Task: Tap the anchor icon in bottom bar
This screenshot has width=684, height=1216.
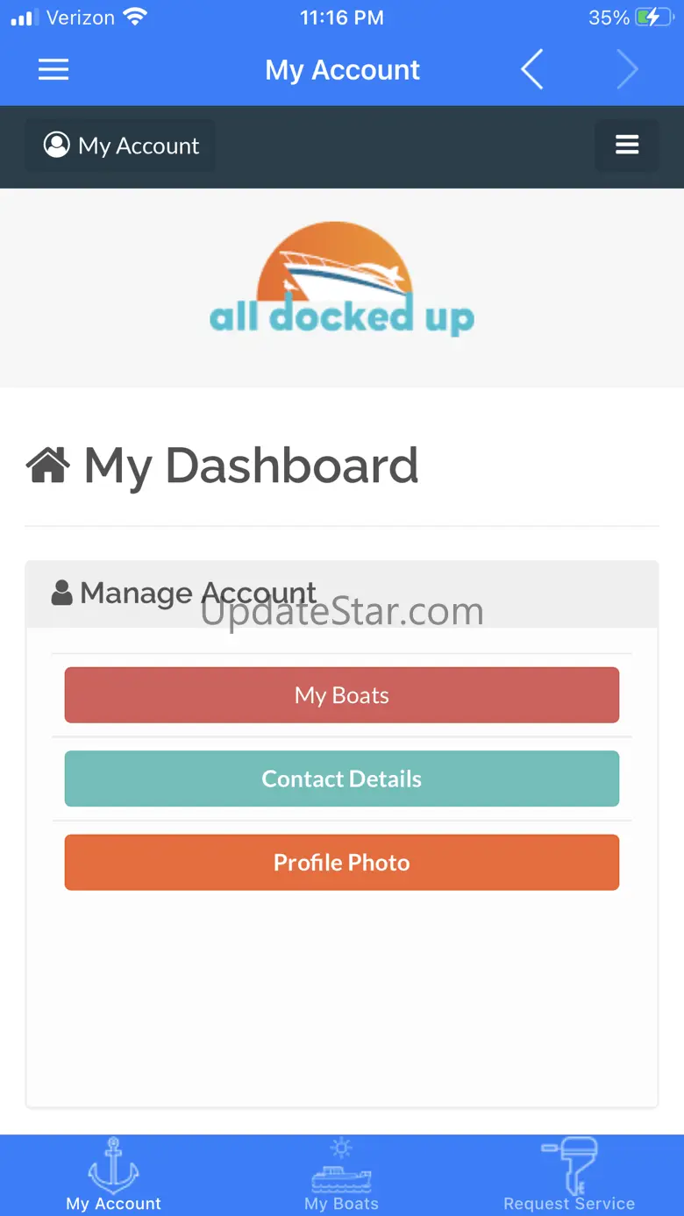Action: [x=114, y=1165]
